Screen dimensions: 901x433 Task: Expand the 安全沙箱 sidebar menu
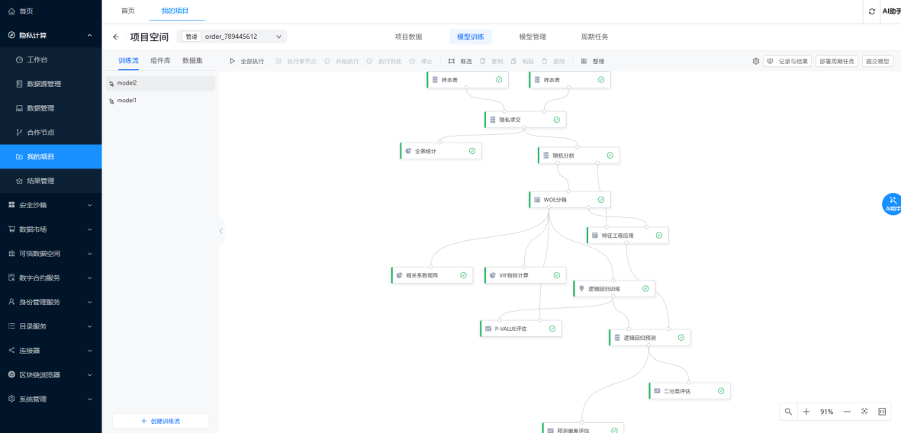pos(50,205)
